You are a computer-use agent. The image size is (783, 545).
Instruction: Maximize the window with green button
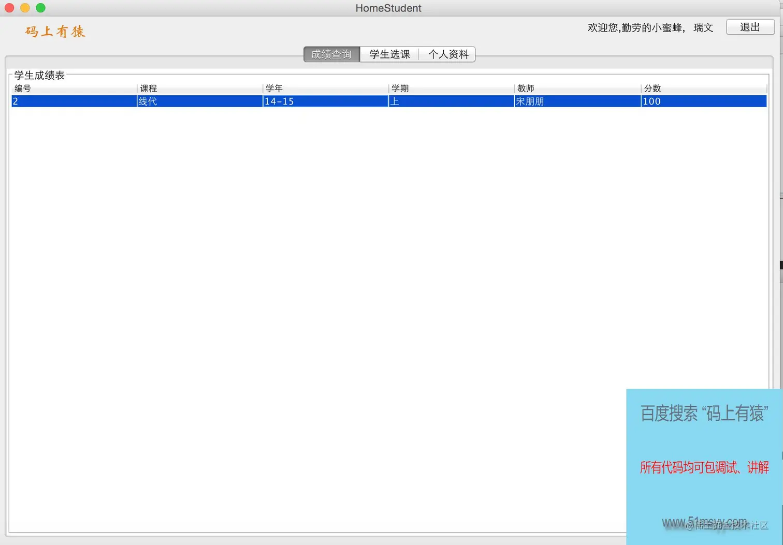[x=40, y=8]
